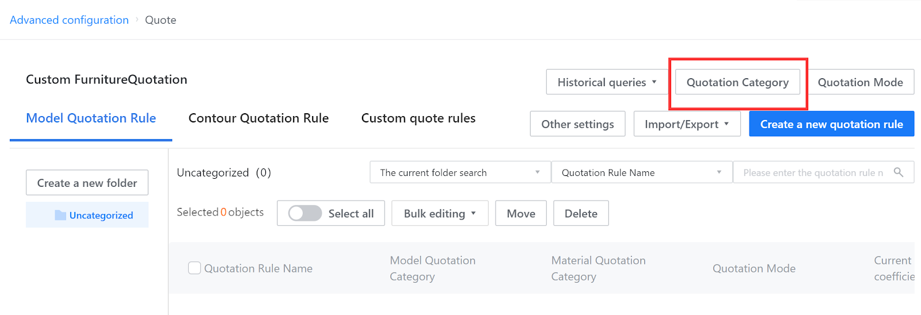Switch to Model Quotation Rule tab
The image size is (921, 315).
(91, 118)
